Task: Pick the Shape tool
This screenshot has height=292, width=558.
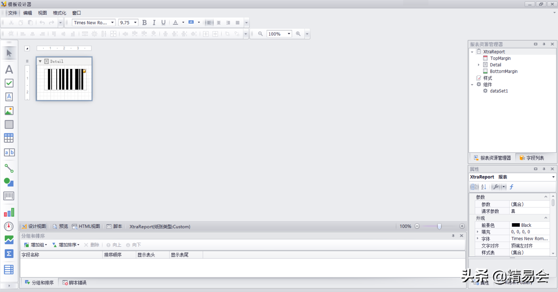Action: coord(9,182)
